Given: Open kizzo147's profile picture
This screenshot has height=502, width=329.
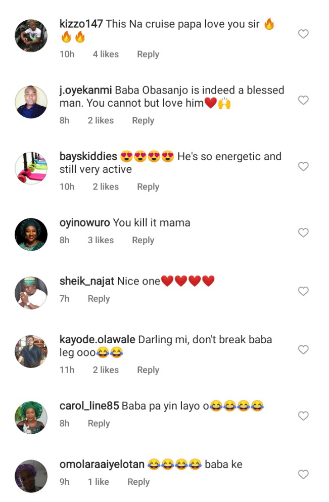Looking at the screenshot, I should [31, 35].
